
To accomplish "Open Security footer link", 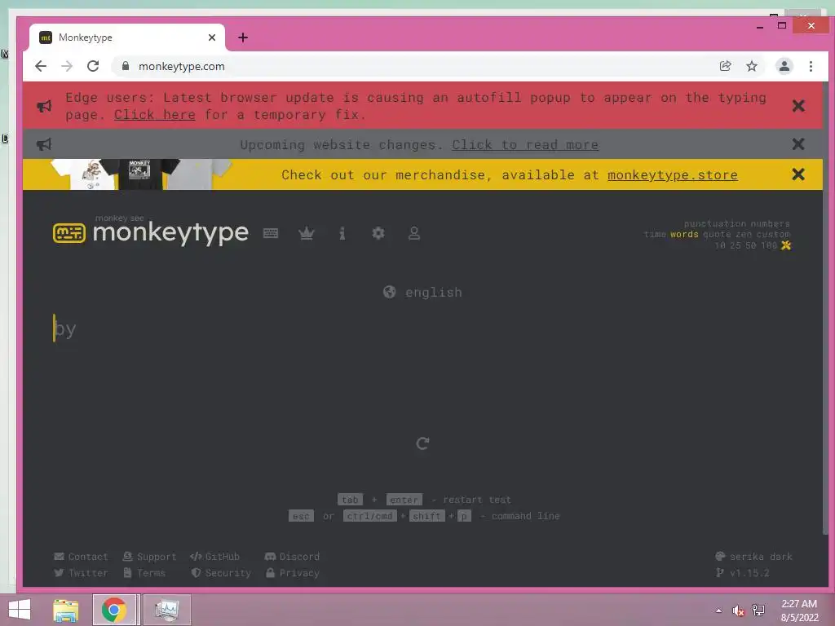I will coord(221,573).
